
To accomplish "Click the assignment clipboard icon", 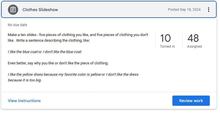I will click(x=13, y=10).
